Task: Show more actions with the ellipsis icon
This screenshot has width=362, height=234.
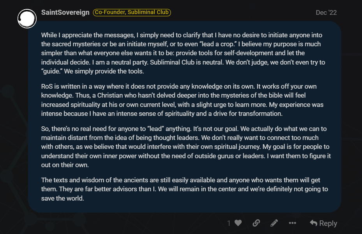Action: (292, 223)
